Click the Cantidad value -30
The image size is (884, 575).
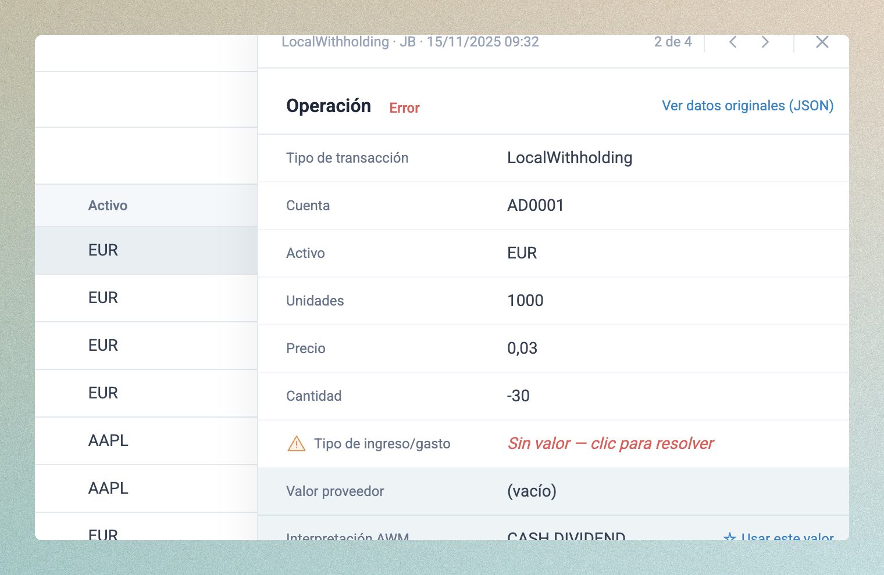click(518, 396)
